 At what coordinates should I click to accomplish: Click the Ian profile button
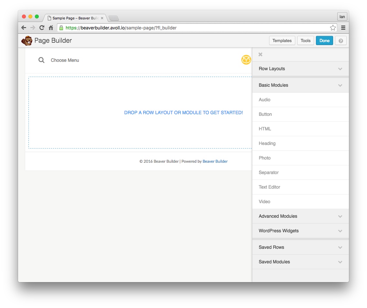pos(342,16)
